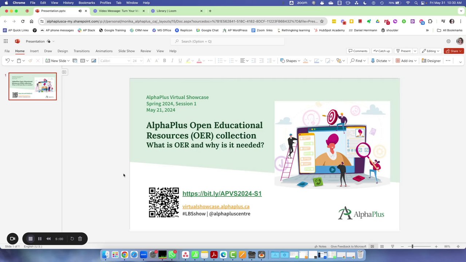Toggle the Notes pane

pyautogui.click(x=320, y=246)
